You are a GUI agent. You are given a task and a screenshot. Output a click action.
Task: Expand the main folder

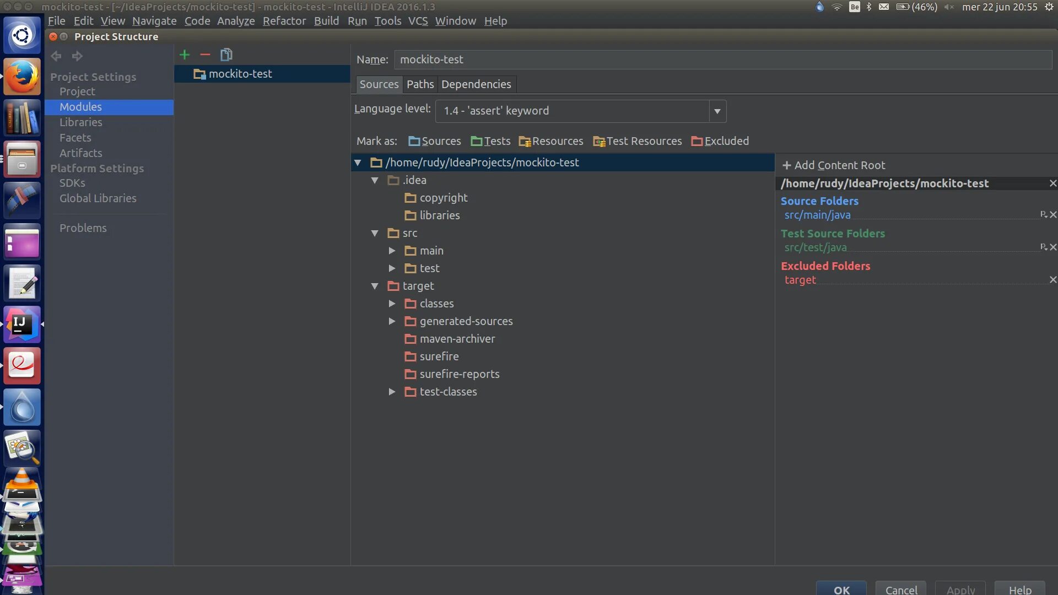click(392, 251)
